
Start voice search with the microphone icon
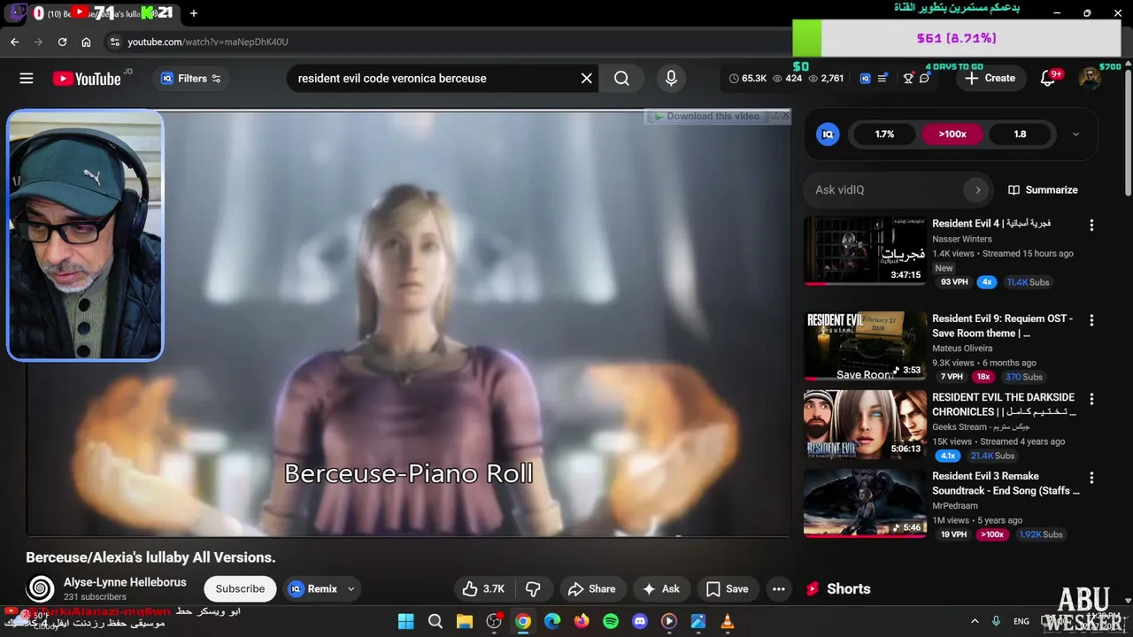[x=671, y=79]
